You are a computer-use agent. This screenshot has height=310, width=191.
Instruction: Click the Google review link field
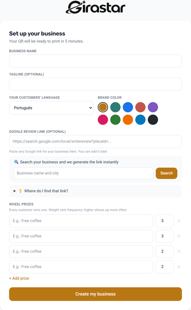(x=95, y=141)
